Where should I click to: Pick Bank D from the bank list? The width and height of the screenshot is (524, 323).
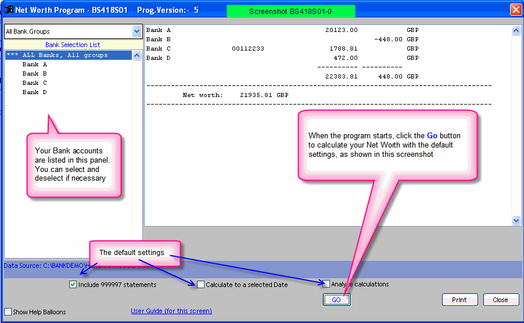tap(35, 92)
